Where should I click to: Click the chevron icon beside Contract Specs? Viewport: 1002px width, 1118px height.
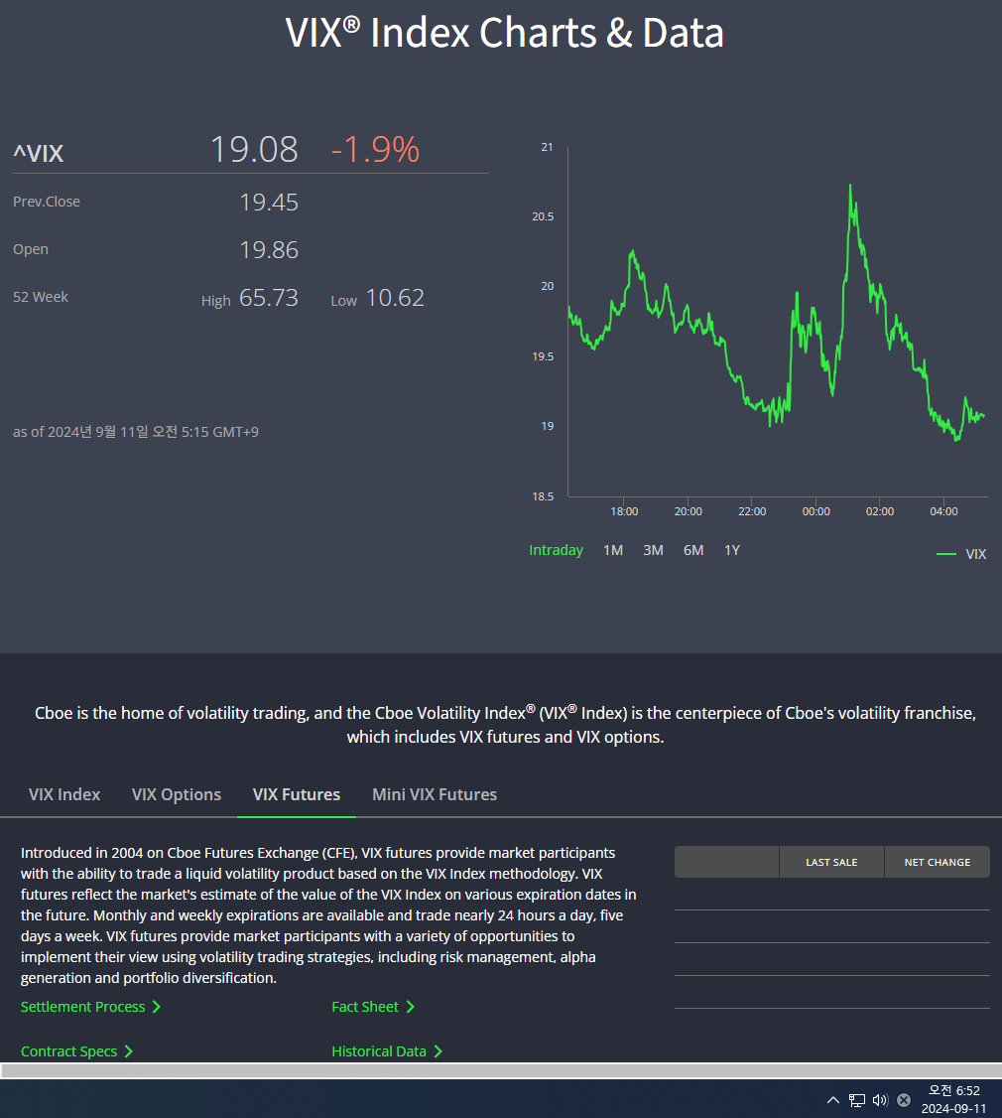(128, 1051)
